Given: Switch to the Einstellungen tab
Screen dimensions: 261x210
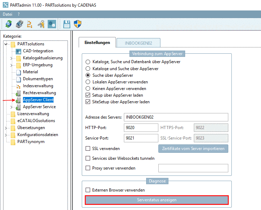Looking at the screenshot, I should click(x=97, y=43).
